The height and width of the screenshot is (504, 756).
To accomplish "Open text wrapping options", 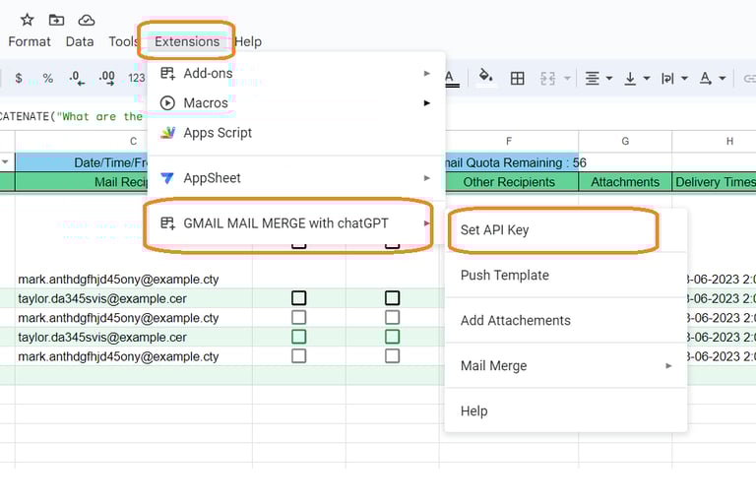I will (x=667, y=78).
